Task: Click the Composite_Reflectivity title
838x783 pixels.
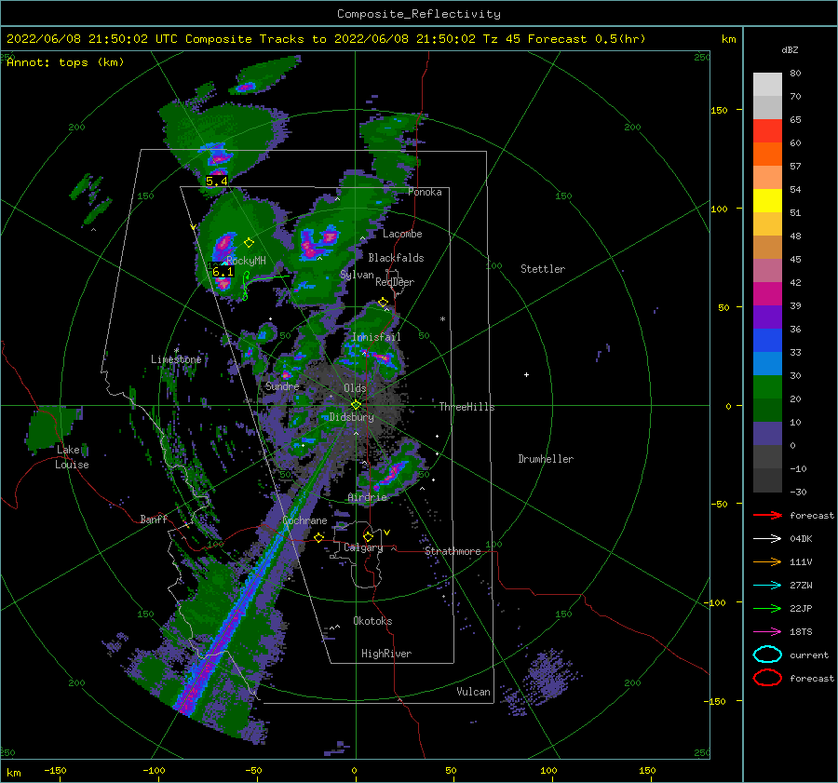Action: pyautogui.click(x=419, y=14)
